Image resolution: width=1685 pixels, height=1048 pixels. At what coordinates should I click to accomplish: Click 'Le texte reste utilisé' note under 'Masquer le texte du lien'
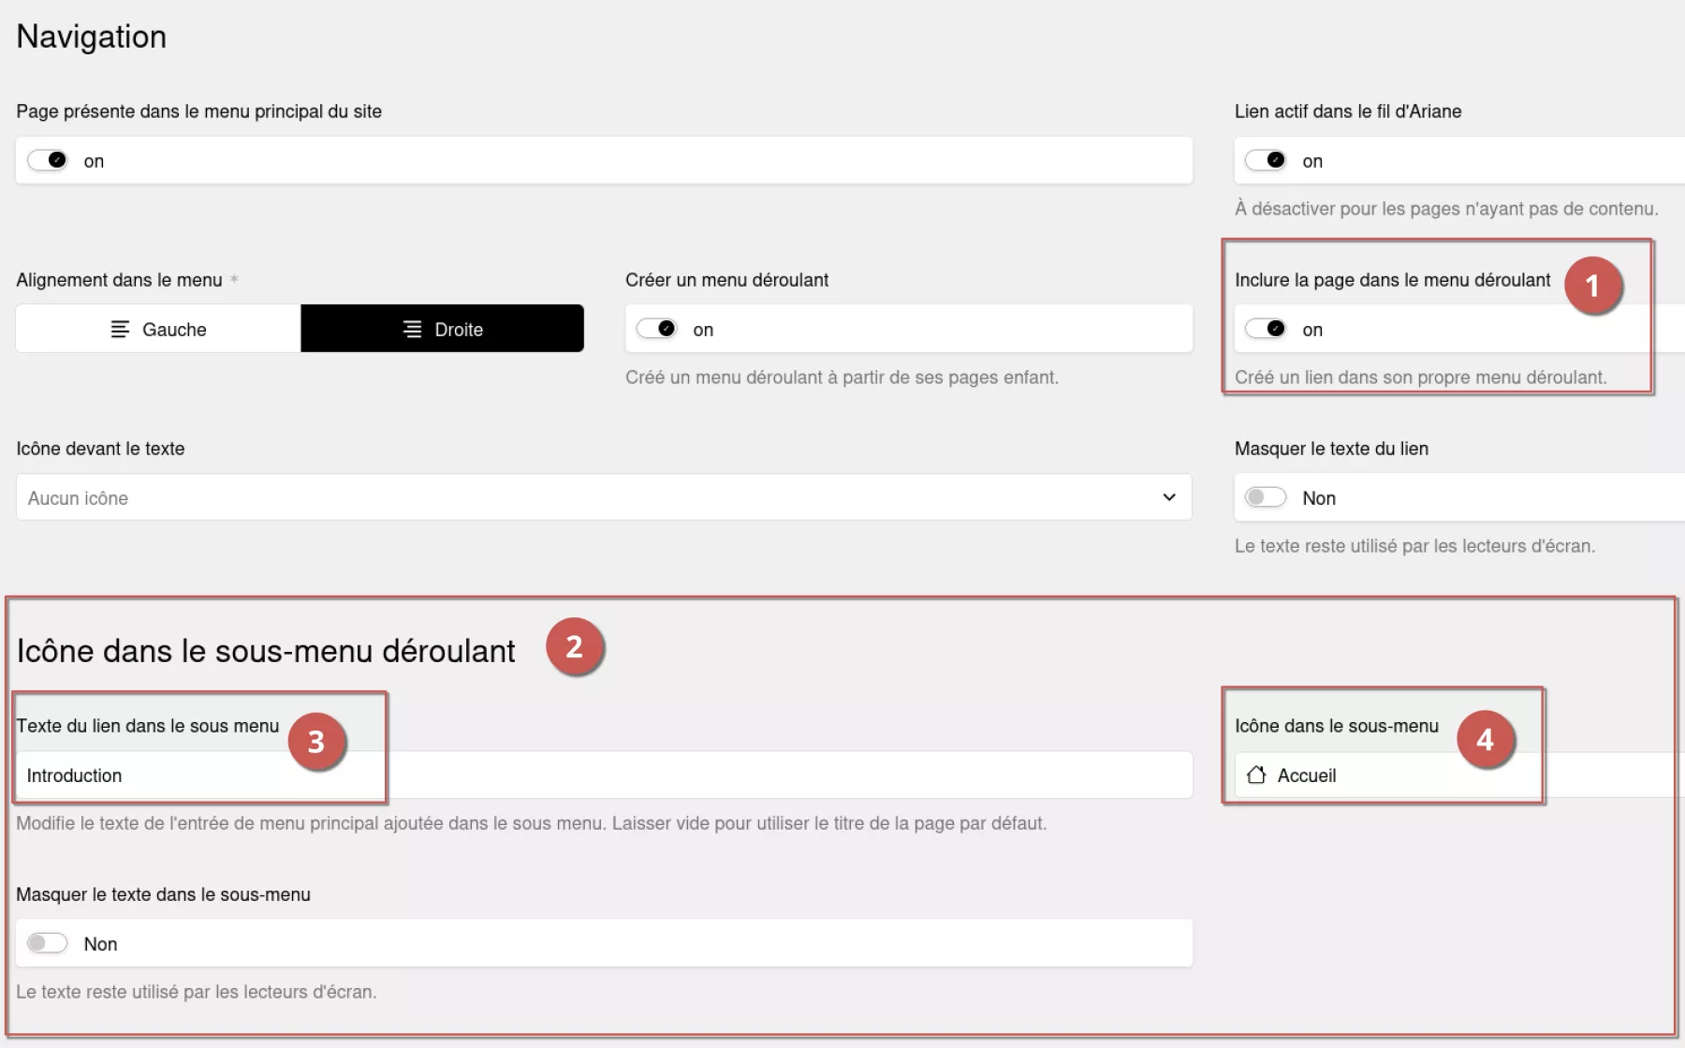1414,546
